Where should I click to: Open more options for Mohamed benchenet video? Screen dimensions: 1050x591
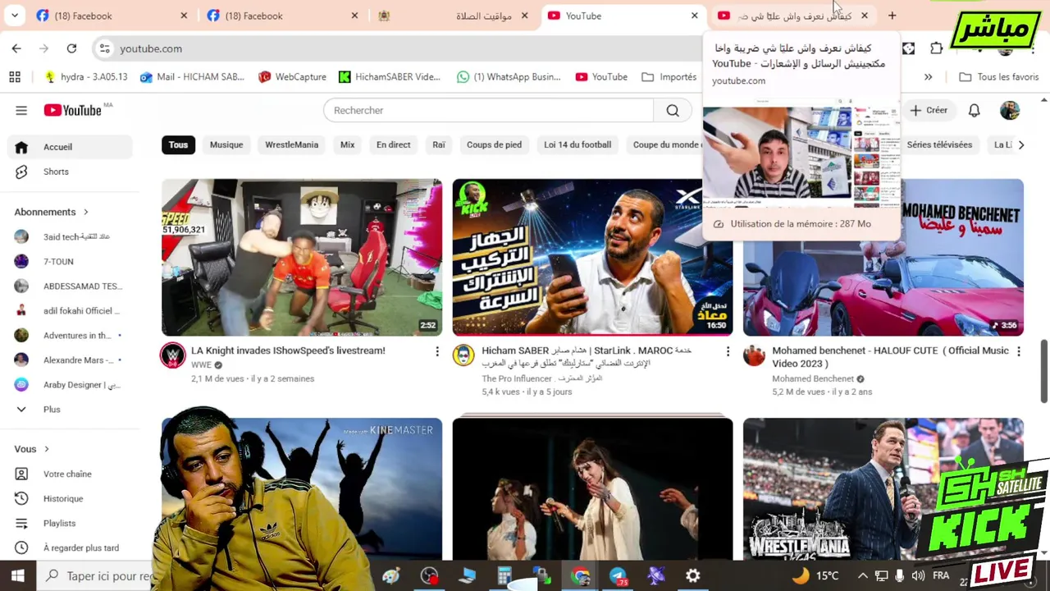pyautogui.click(x=1019, y=351)
